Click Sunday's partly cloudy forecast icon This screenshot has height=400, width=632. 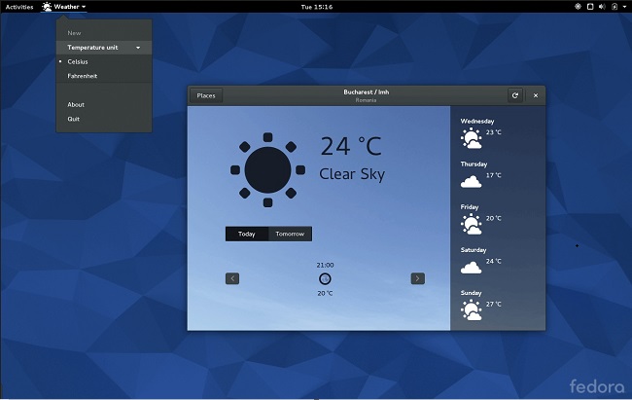pyautogui.click(x=471, y=309)
